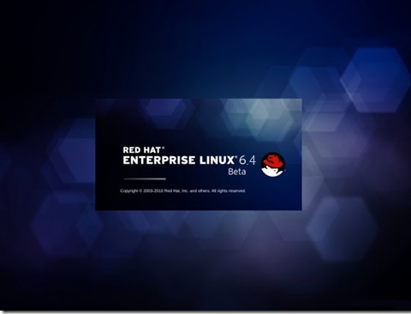Viewport: 411px width, 314px height.
Task: Click the brightest blue hexagon in the wallpaper
Action: (374, 80)
